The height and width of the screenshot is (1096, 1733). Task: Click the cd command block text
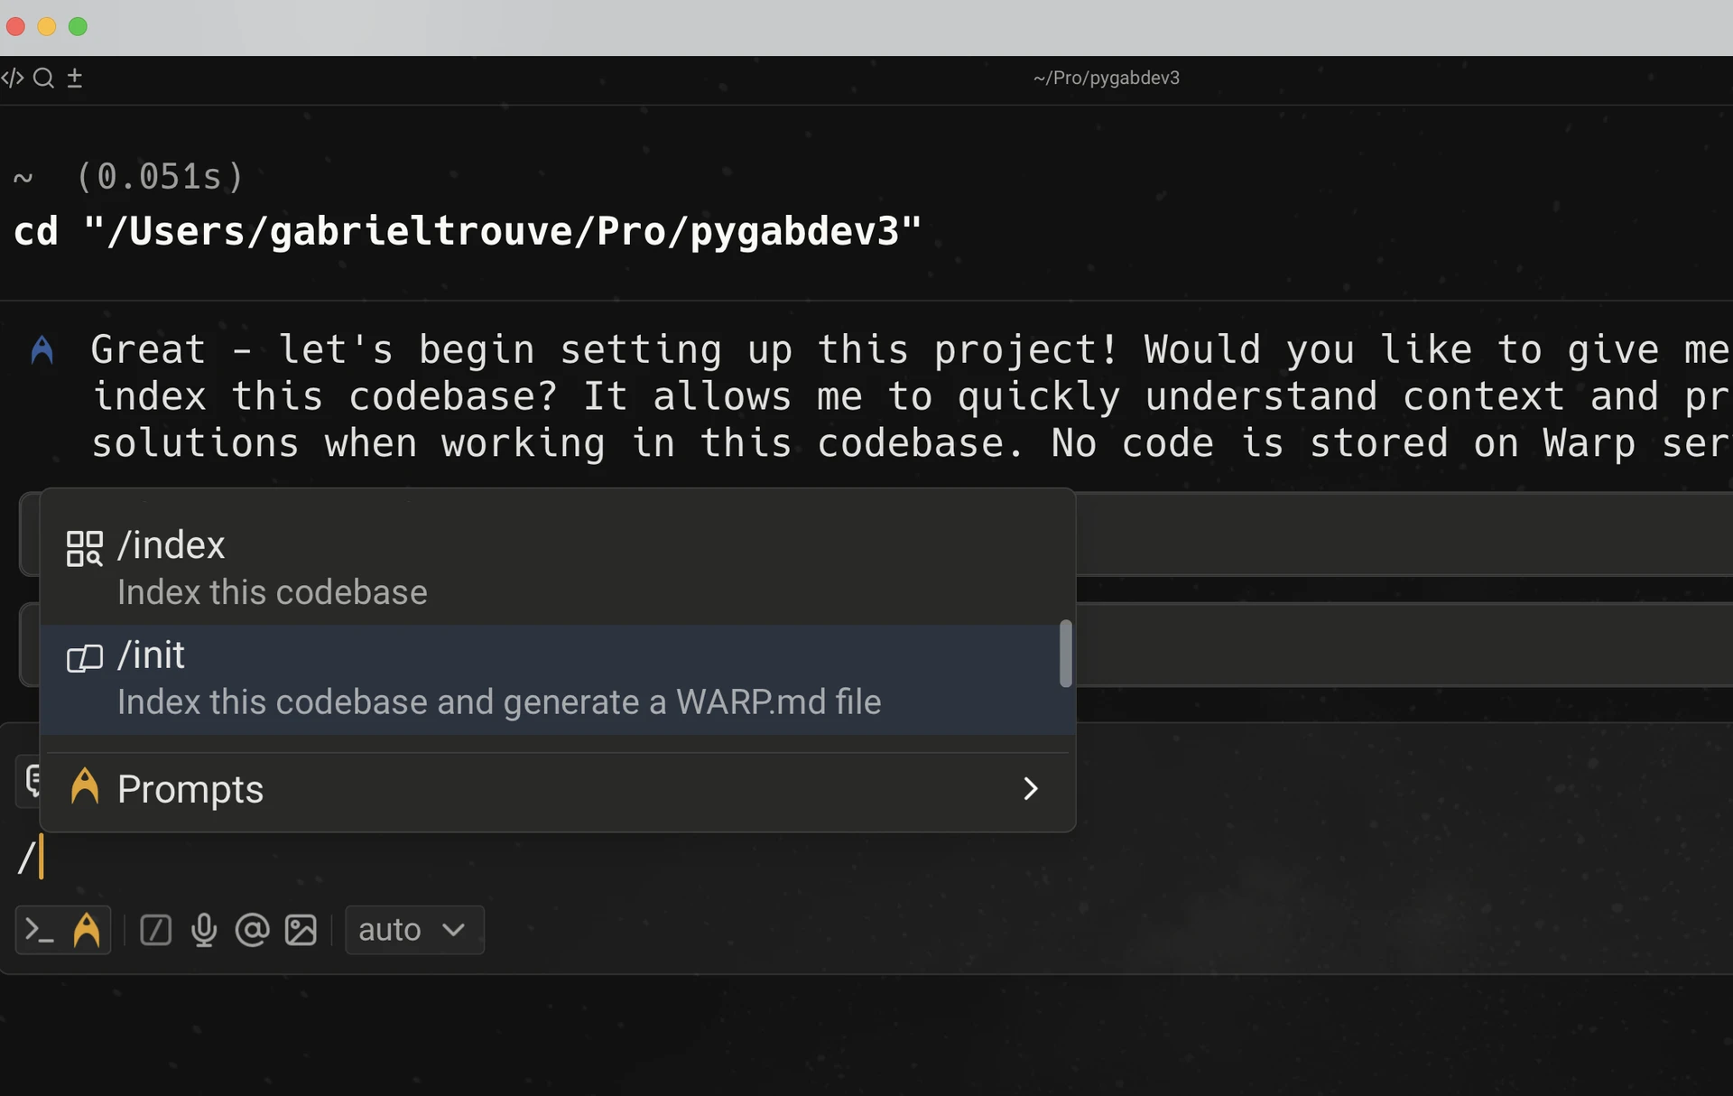pyautogui.click(x=468, y=231)
